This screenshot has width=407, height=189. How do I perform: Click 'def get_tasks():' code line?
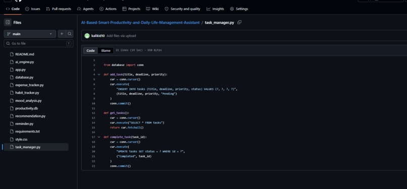coord(116,113)
